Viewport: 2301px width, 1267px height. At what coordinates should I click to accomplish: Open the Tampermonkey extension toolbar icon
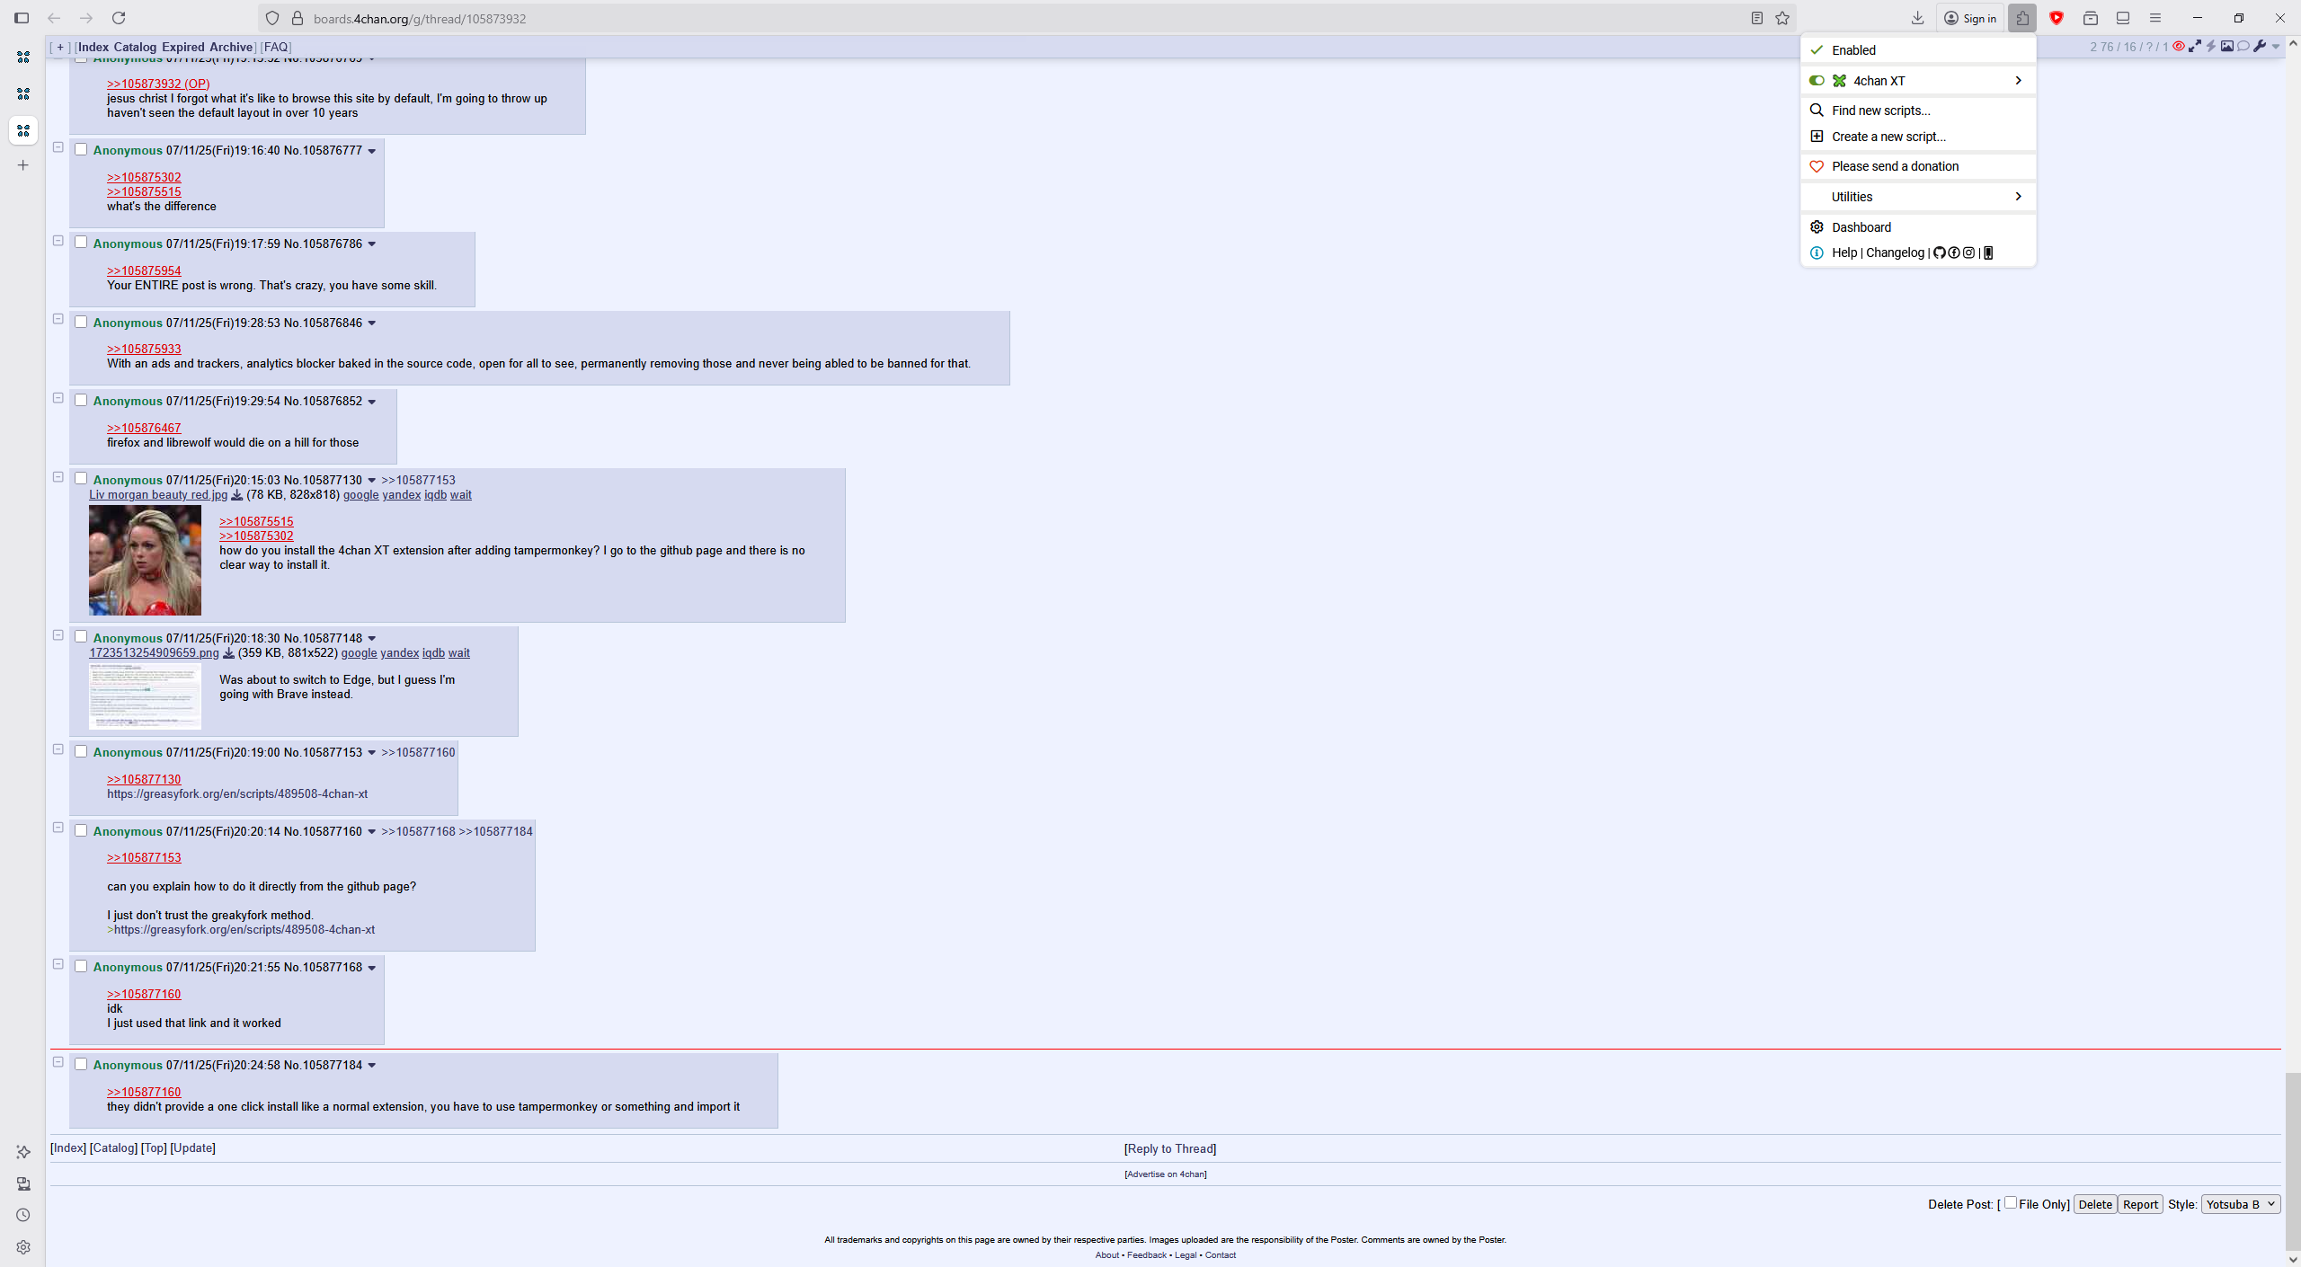2021,18
